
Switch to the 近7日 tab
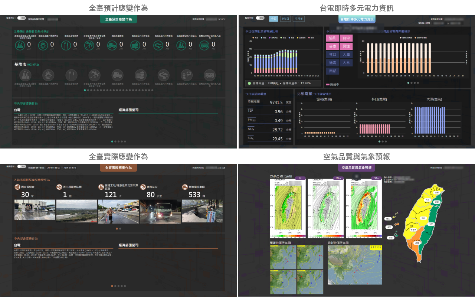tap(286, 19)
